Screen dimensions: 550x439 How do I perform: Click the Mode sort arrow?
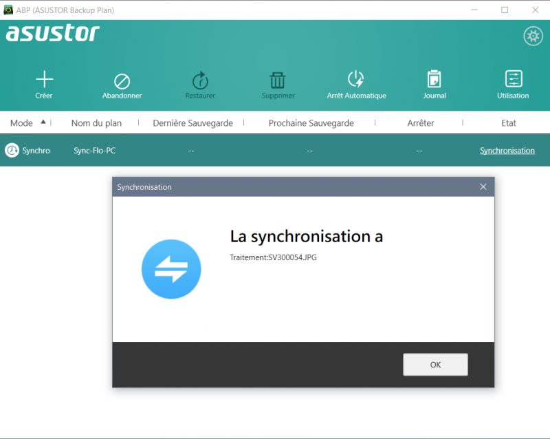click(43, 122)
